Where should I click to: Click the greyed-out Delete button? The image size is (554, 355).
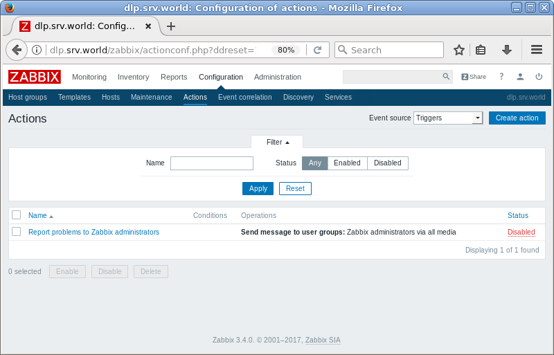151,272
